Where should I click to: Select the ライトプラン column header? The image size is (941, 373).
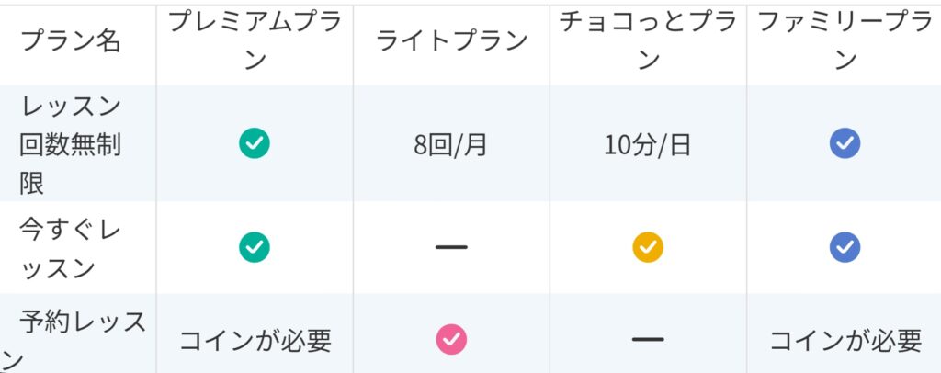tap(451, 41)
